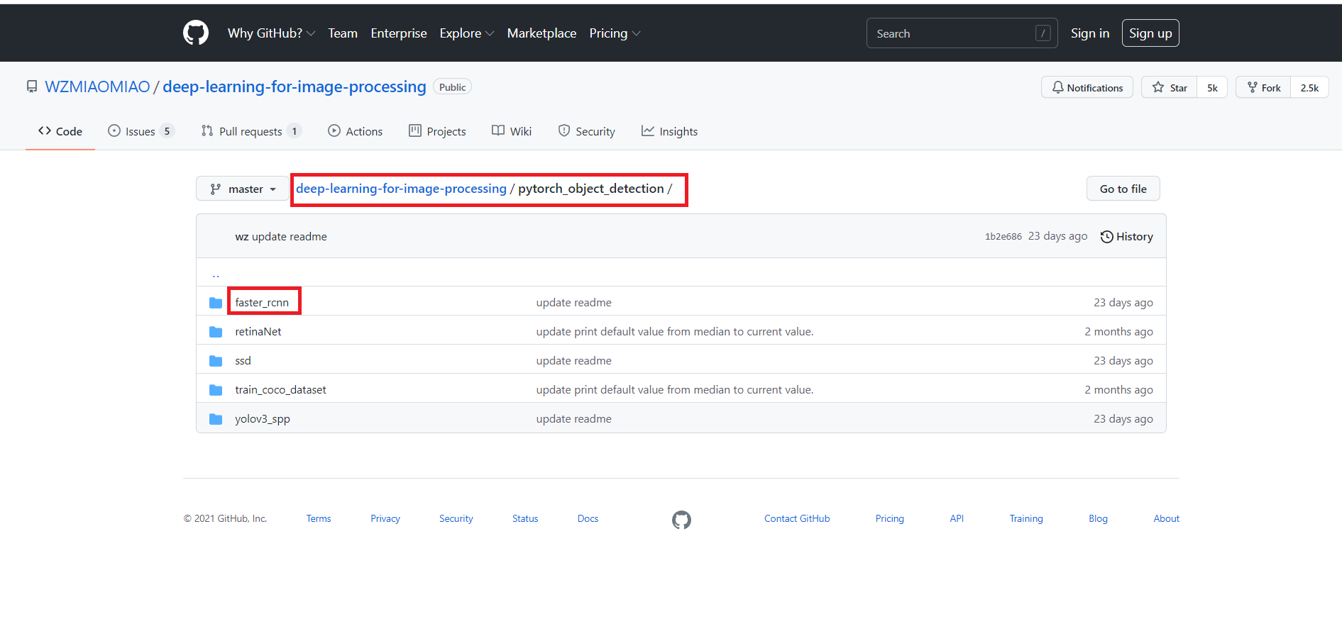
Task: Open the Insights tab
Action: [669, 131]
